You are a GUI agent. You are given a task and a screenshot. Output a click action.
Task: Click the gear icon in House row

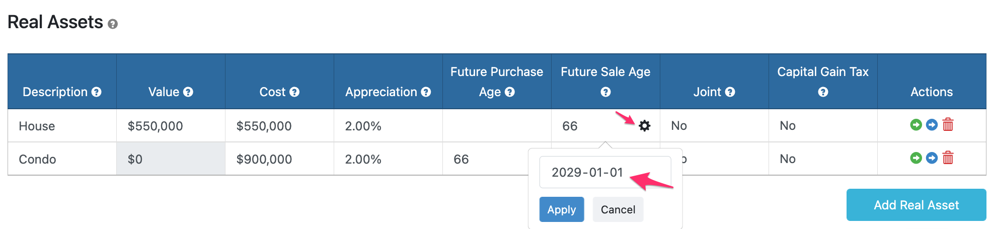coord(644,126)
